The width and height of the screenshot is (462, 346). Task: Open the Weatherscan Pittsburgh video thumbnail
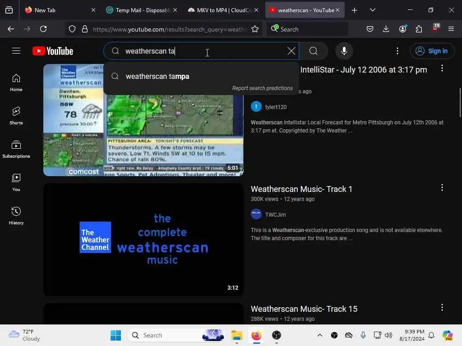point(143,120)
